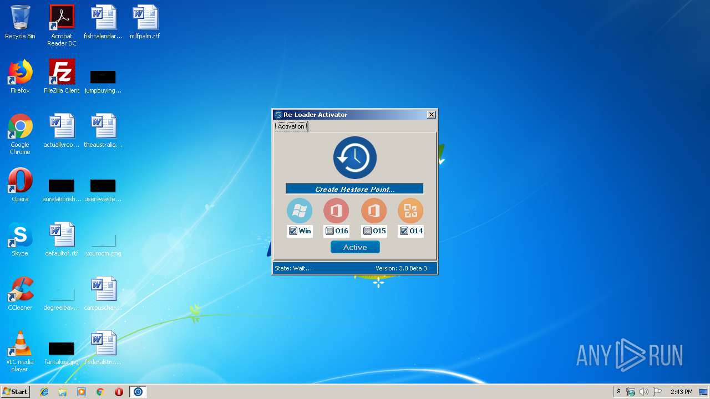Select the Office 2015 round icon

tap(374, 211)
